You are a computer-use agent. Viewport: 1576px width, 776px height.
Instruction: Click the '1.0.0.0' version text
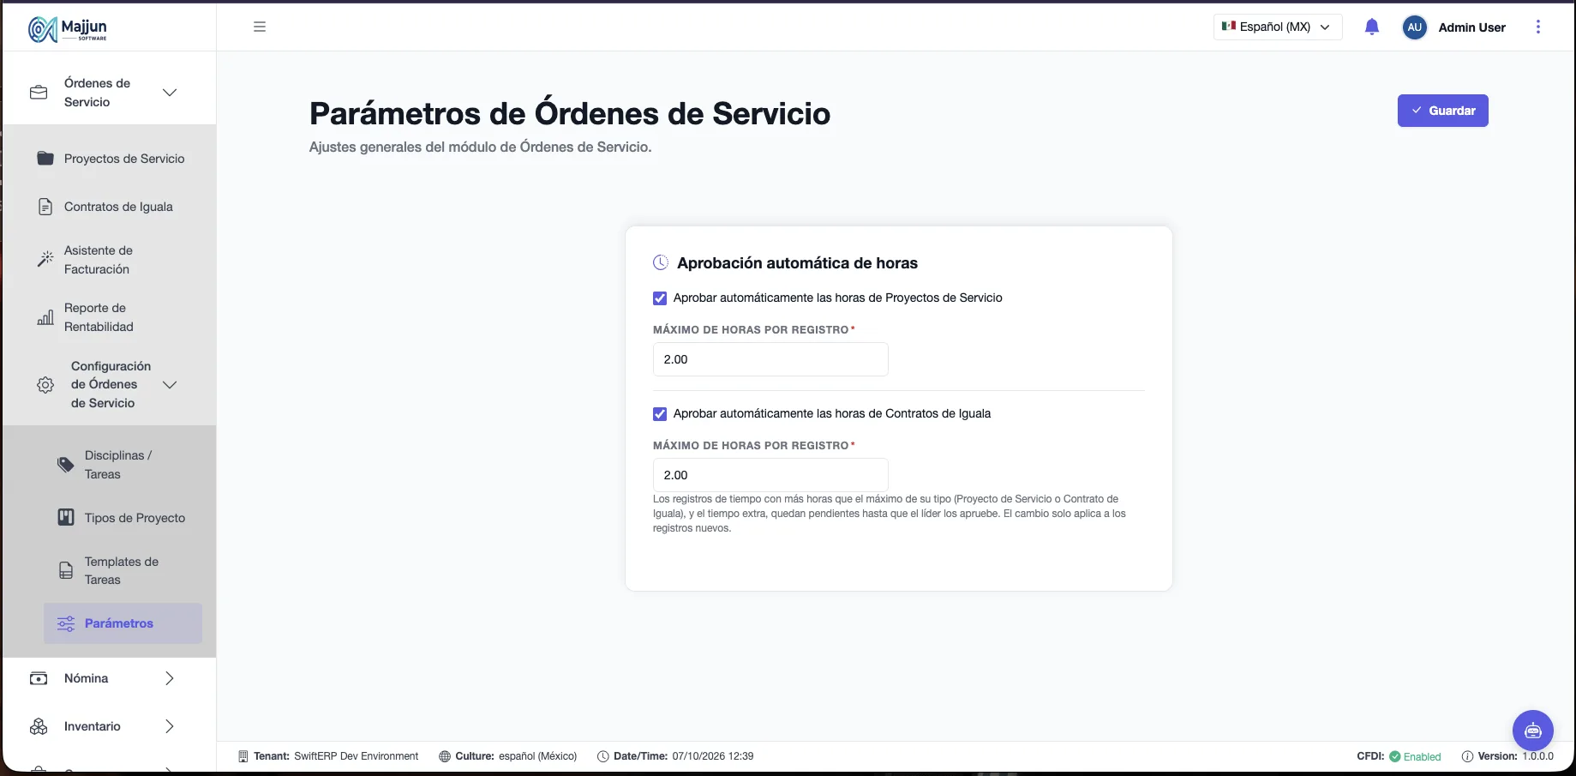1537,756
